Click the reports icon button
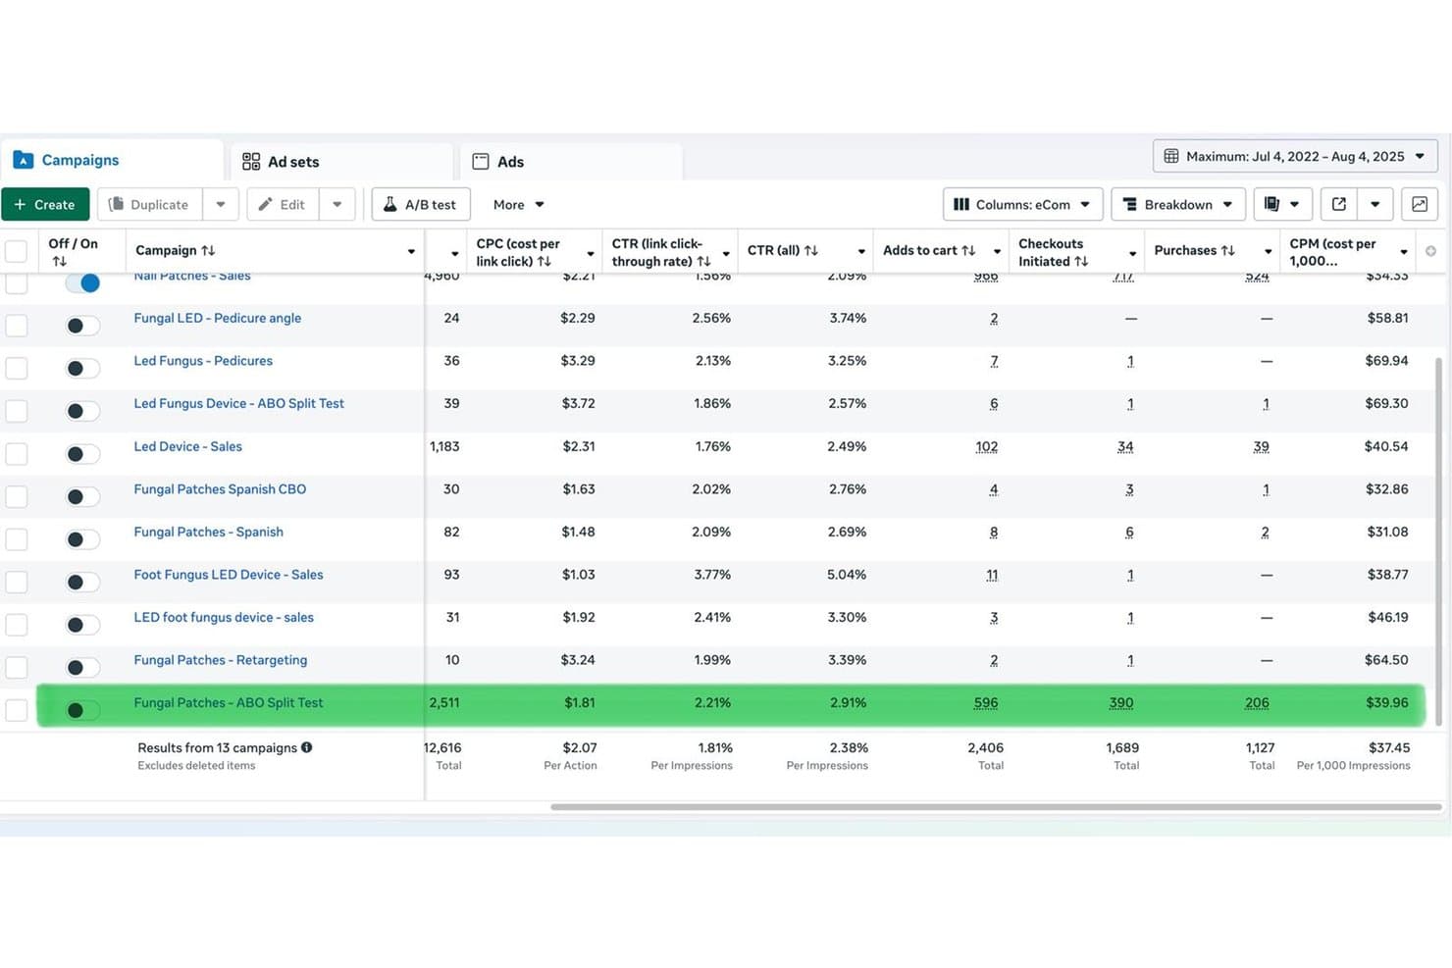This screenshot has height=968, width=1452. [x=1281, y=204]
